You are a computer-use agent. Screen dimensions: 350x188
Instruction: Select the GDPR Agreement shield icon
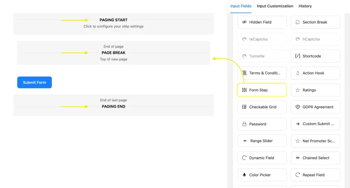coord(298,107)
